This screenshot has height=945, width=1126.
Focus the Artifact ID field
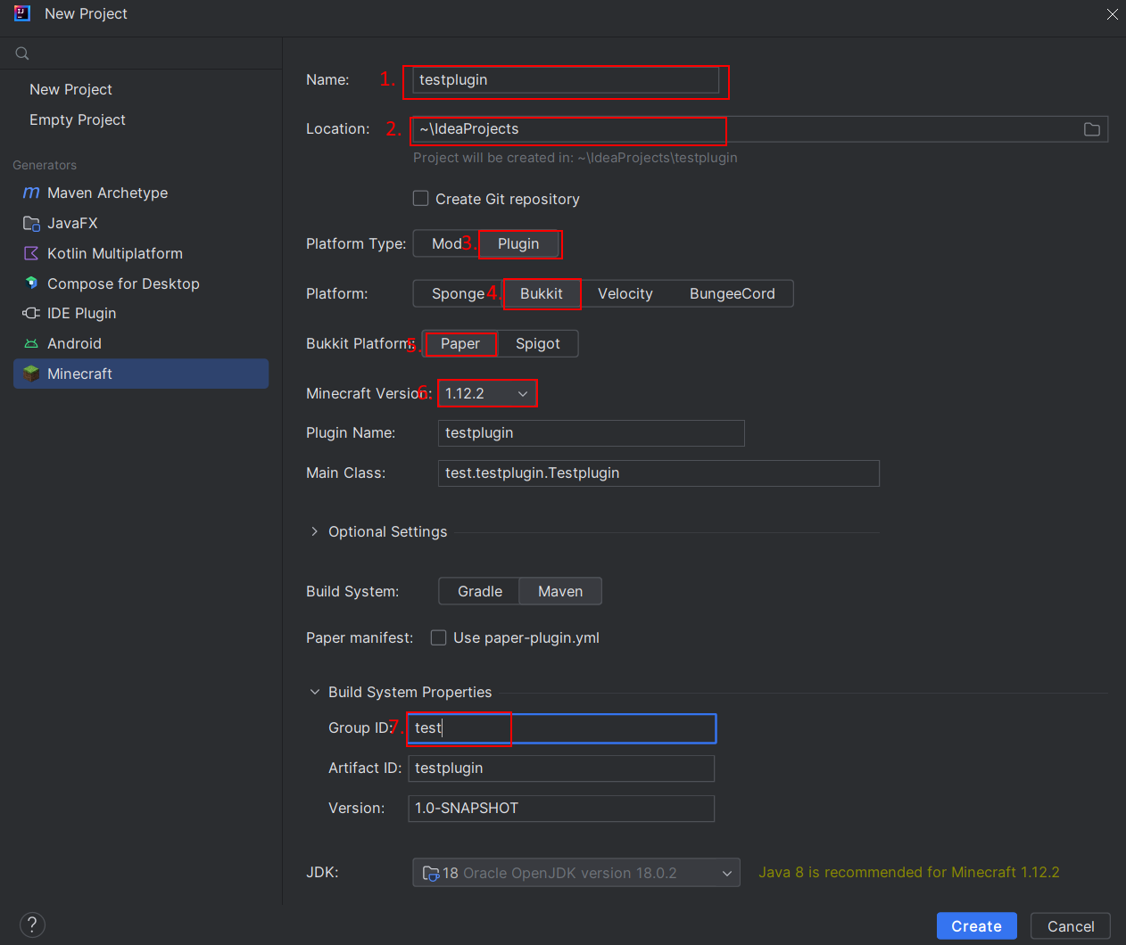(x=561, y=768)
